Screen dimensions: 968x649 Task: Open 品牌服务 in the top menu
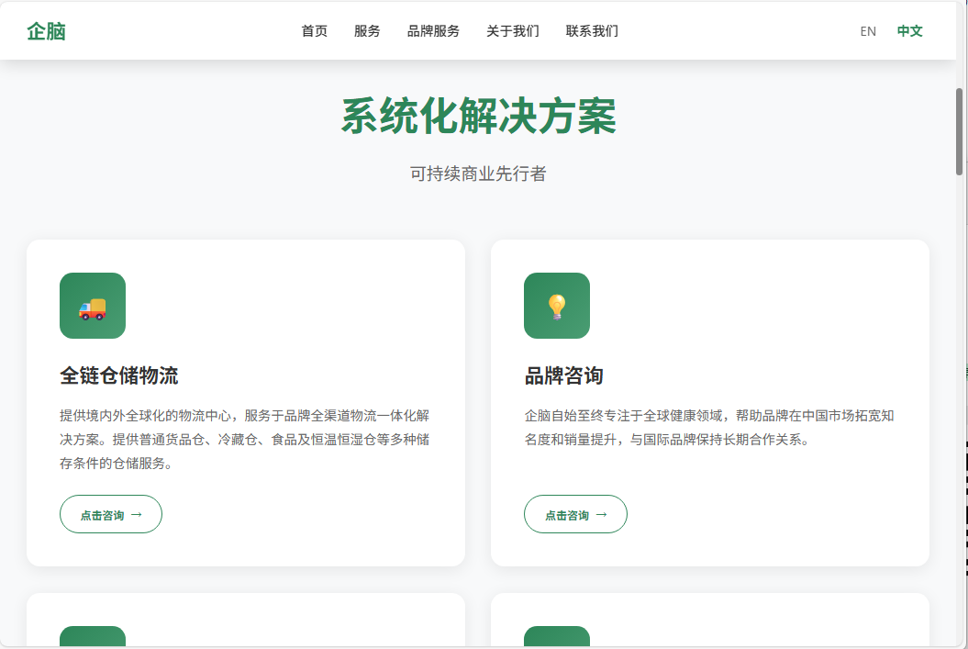pos(433,31)
